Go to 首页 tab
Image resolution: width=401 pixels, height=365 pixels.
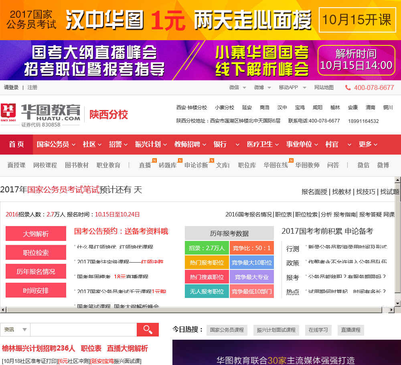pos(16,145)
